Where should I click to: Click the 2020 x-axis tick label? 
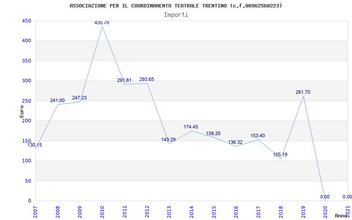[x=325, y=212]
